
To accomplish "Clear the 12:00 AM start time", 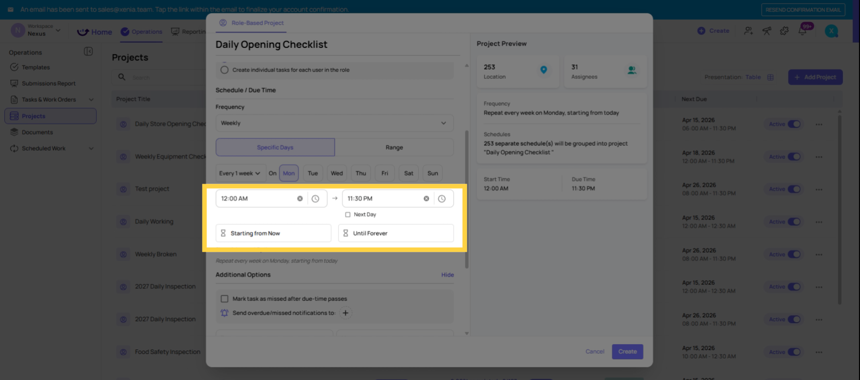I will (300, 199).
